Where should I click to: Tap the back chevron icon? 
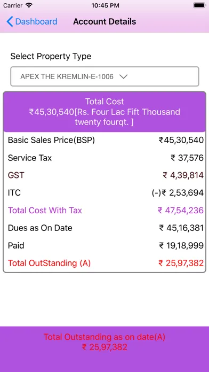pyautogui.click(x=10, y=21)
